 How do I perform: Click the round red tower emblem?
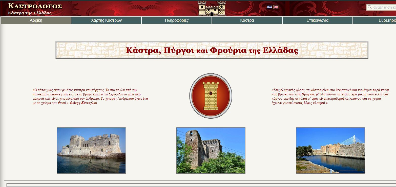click(211, 96)
